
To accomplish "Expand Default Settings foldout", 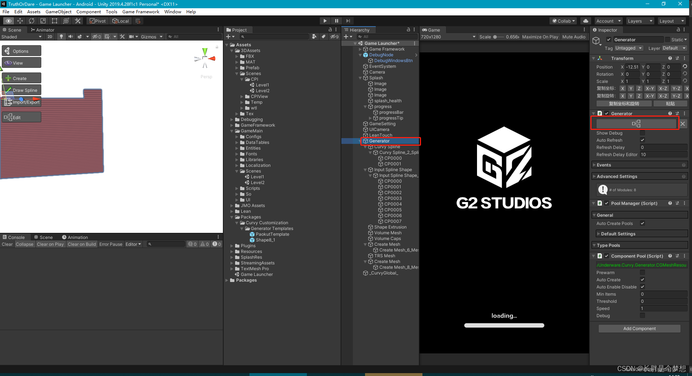I will coord(642,234).
